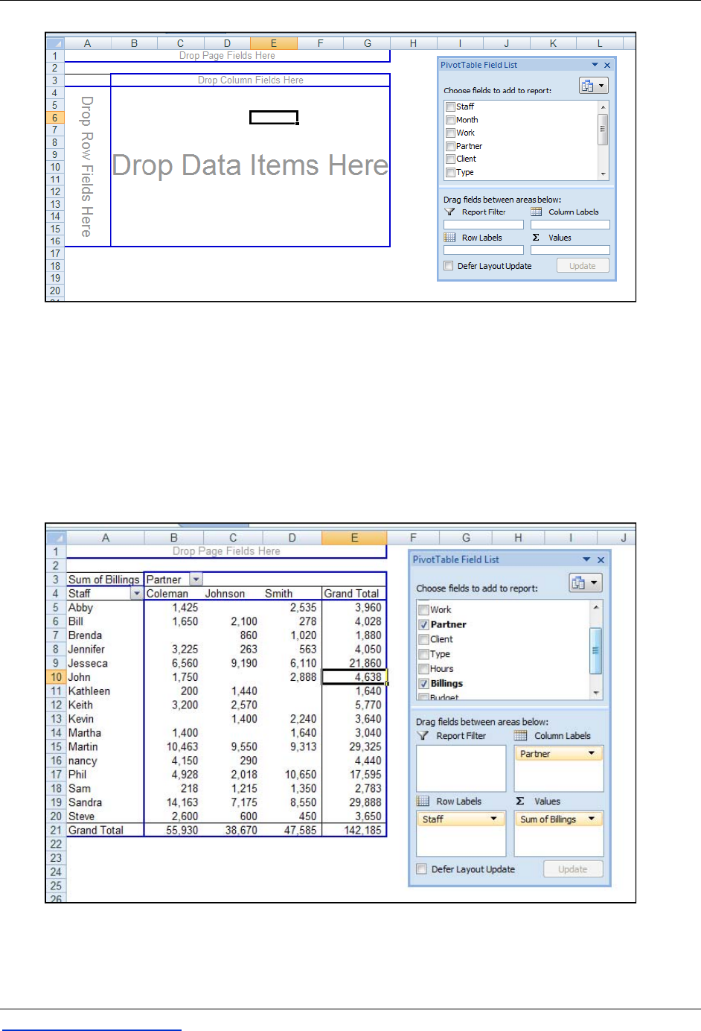
Task: Click Row Labels icon above Staff field box
Action: (x=423, y=801)
